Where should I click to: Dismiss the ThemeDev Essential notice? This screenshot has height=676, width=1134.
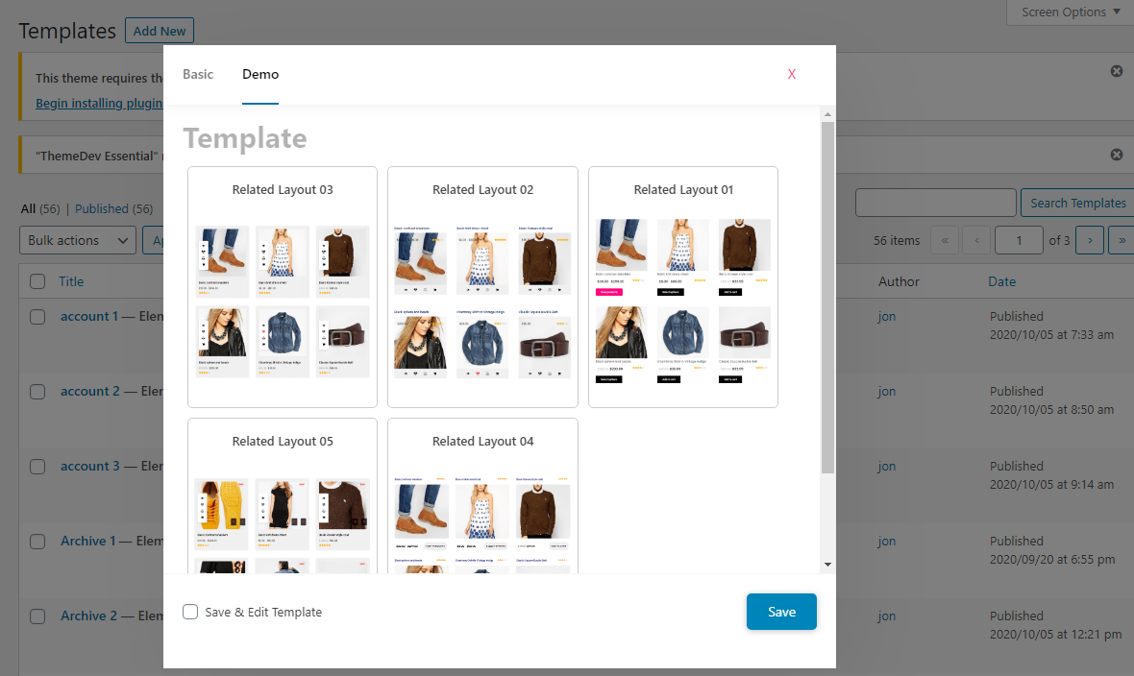pyautogui.click(x=1117, y=155)
